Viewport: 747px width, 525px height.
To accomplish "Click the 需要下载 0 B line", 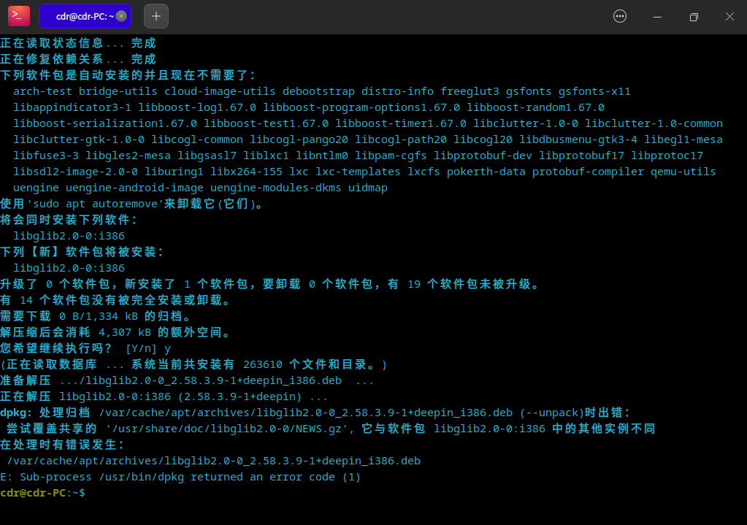I will tap(95, 315).
